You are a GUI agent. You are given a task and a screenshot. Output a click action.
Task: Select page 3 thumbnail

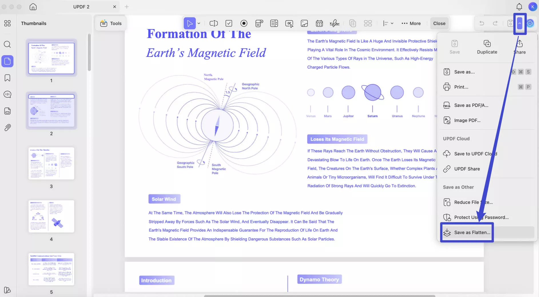[x=51, y=164]
